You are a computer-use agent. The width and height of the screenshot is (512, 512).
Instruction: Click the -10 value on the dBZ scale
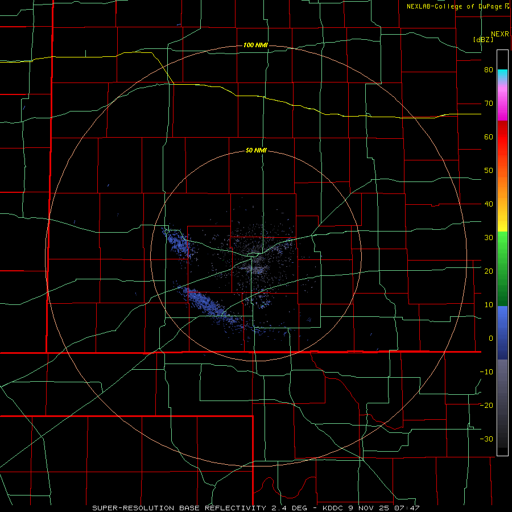(x=486, y=372)
